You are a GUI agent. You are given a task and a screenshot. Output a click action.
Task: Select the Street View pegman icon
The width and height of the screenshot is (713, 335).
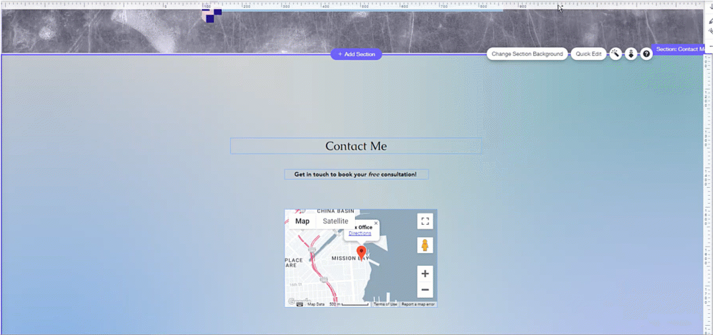pos(425,246)
